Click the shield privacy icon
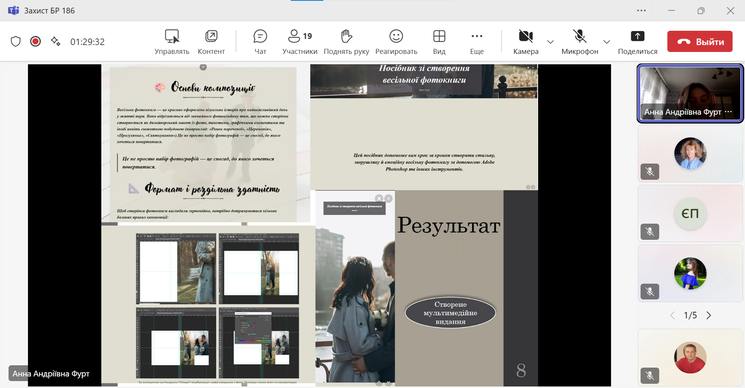The image size is (745, 388). point(16,42)
